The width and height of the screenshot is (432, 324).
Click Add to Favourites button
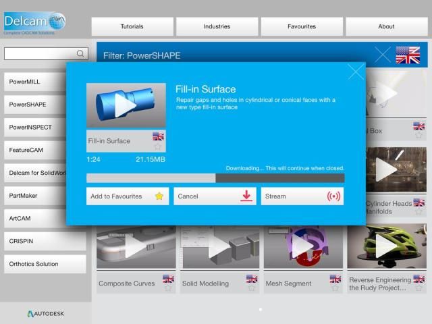pos(127,196)
